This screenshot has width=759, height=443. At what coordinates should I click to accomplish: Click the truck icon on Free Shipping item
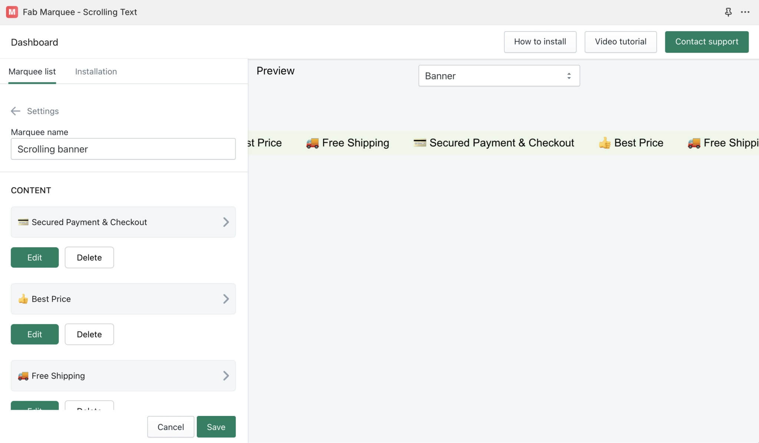tap(23, 376)
